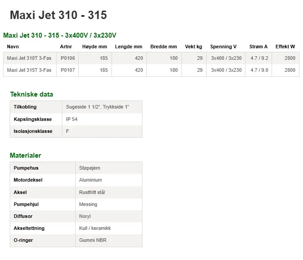Screen dimensions: 303x260
Task: Click the 'Høyde mm' column header
Action: [95, 47]
